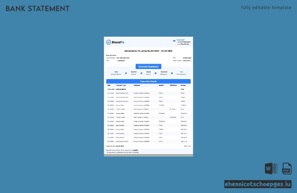Click the Transaction Details blue header bar
297x193 pixels.
pyautogui.click(x=149, y=82)
